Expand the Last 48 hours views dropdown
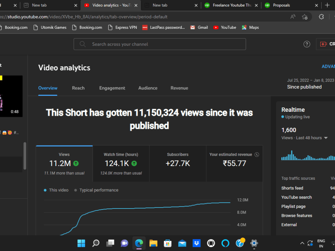 (x=326, y=138)
